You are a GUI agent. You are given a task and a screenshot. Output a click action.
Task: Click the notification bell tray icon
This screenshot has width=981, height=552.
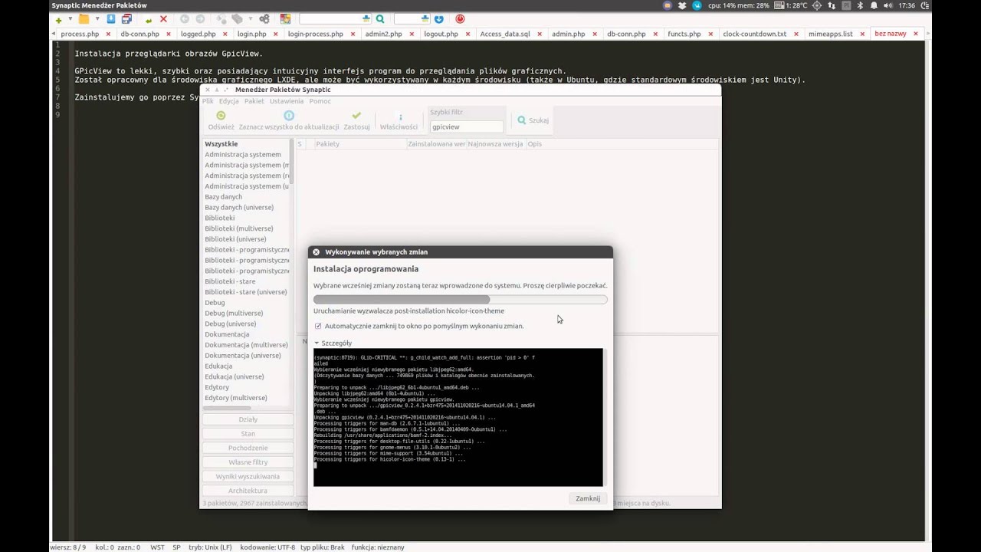[x=874, y=5]
